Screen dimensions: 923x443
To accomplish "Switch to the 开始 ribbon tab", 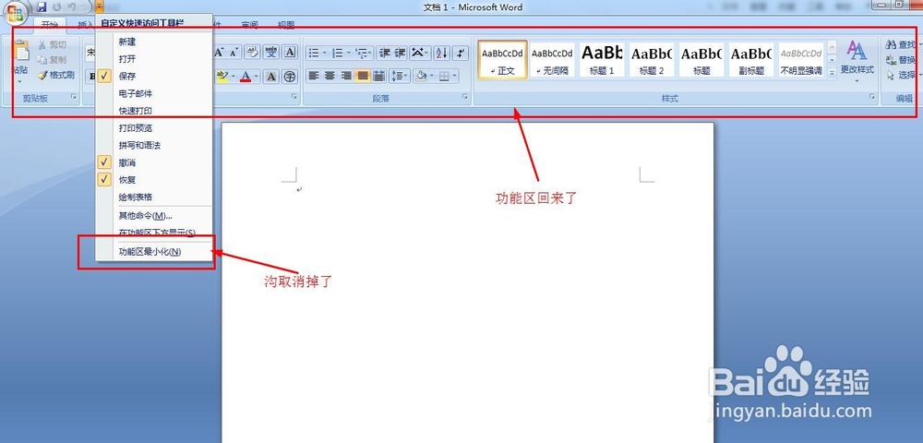I will tap(50, 25).
